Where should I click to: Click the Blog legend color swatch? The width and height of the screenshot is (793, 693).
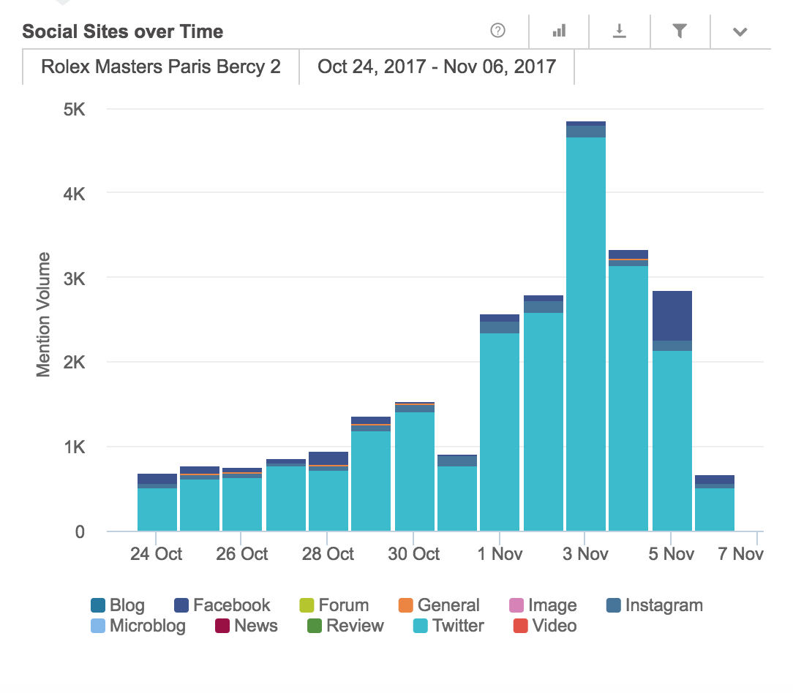click(x=98, y=605)
